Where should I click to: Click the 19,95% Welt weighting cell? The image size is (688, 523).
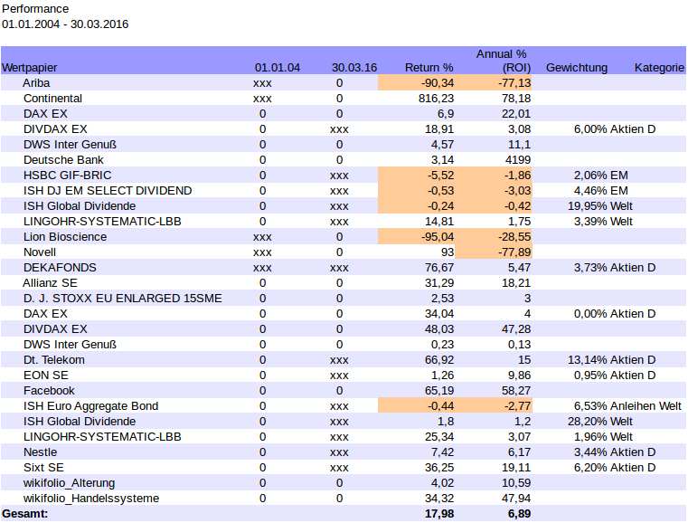(x=600, y=206)
